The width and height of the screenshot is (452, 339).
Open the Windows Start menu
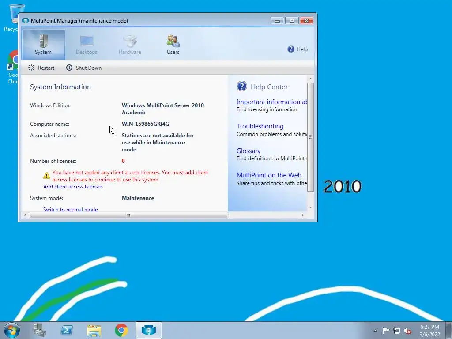pos(11,330)
